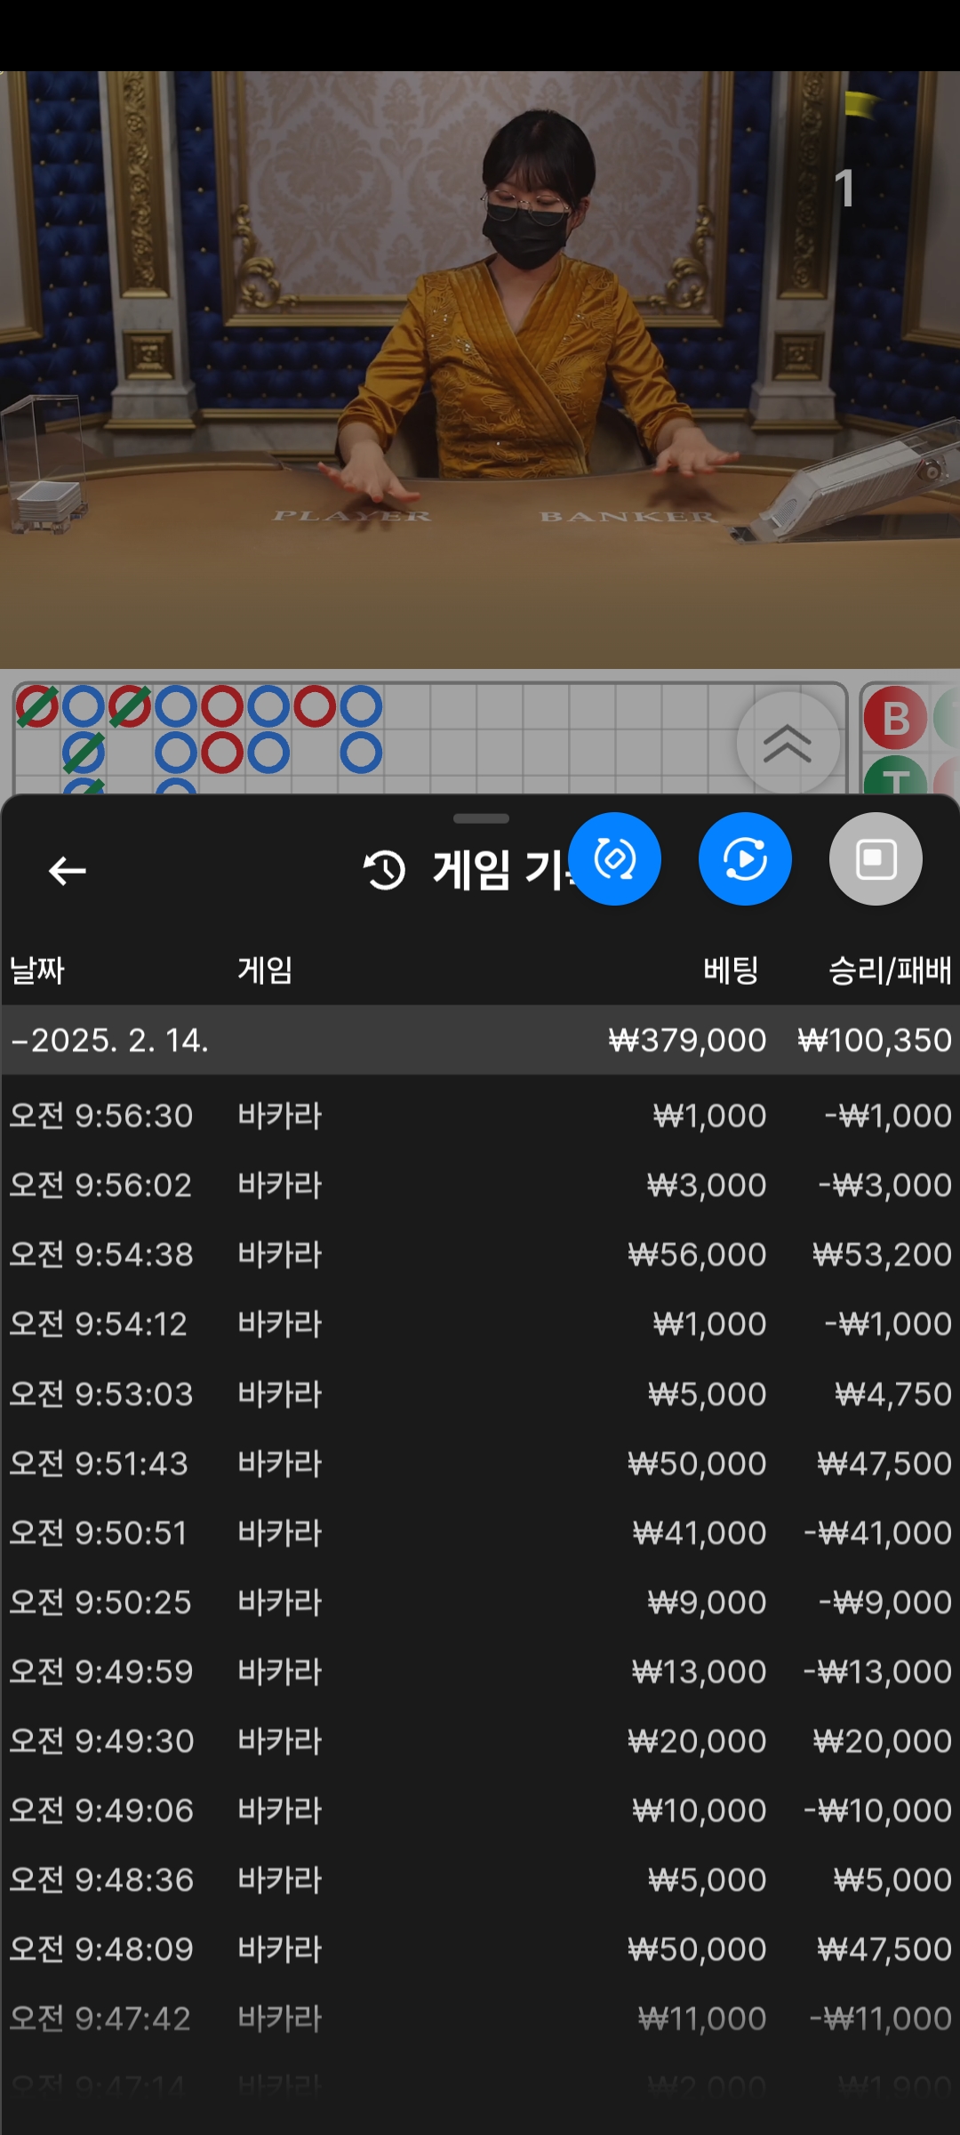This screenshot has height=2135, width=960.
Task: Tap the blue replay play button
Action: tap(745, 858)
